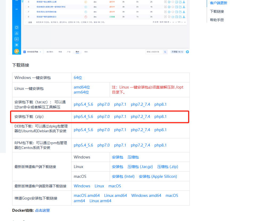This screenshot has width=254, height=221.
Task: Download the tar.xz package for php8.1
Action: click(160, 104)
